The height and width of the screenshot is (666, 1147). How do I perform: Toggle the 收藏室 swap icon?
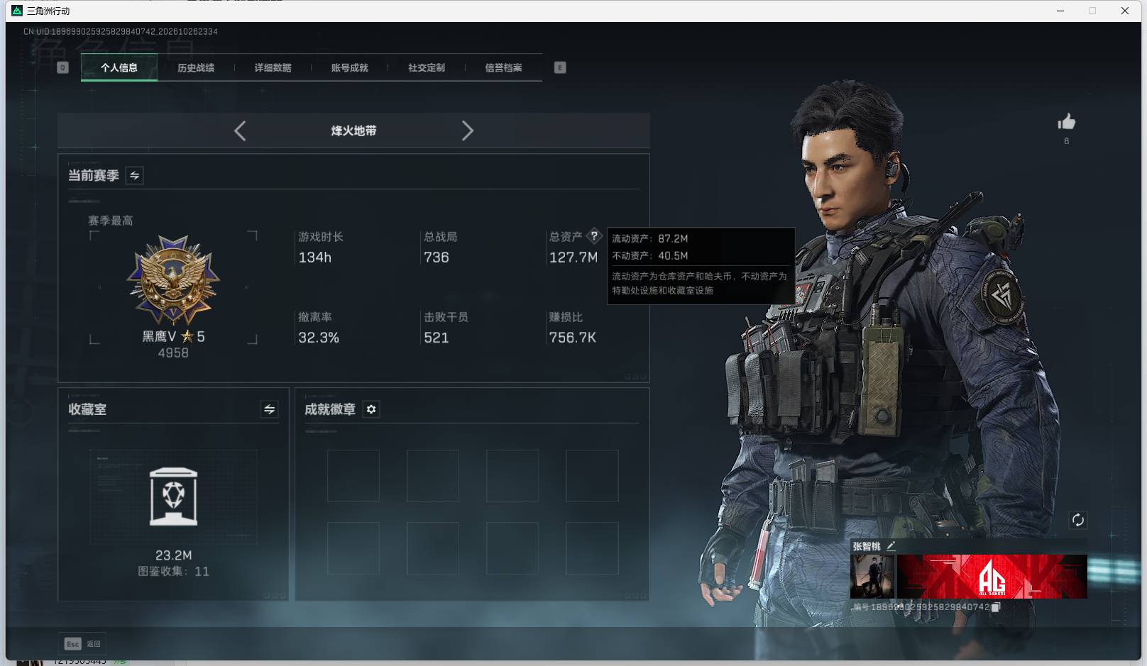click(269, 409)
